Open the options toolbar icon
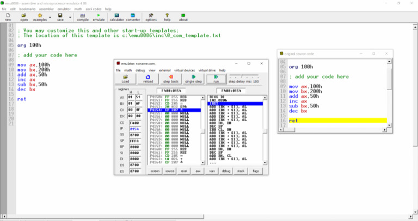 [x=151, y=17]
